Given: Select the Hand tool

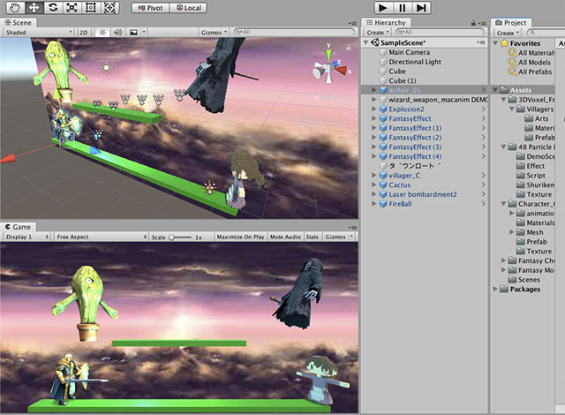Looking at the screenshot, I should pyautogui.click(x=15, y=8).
